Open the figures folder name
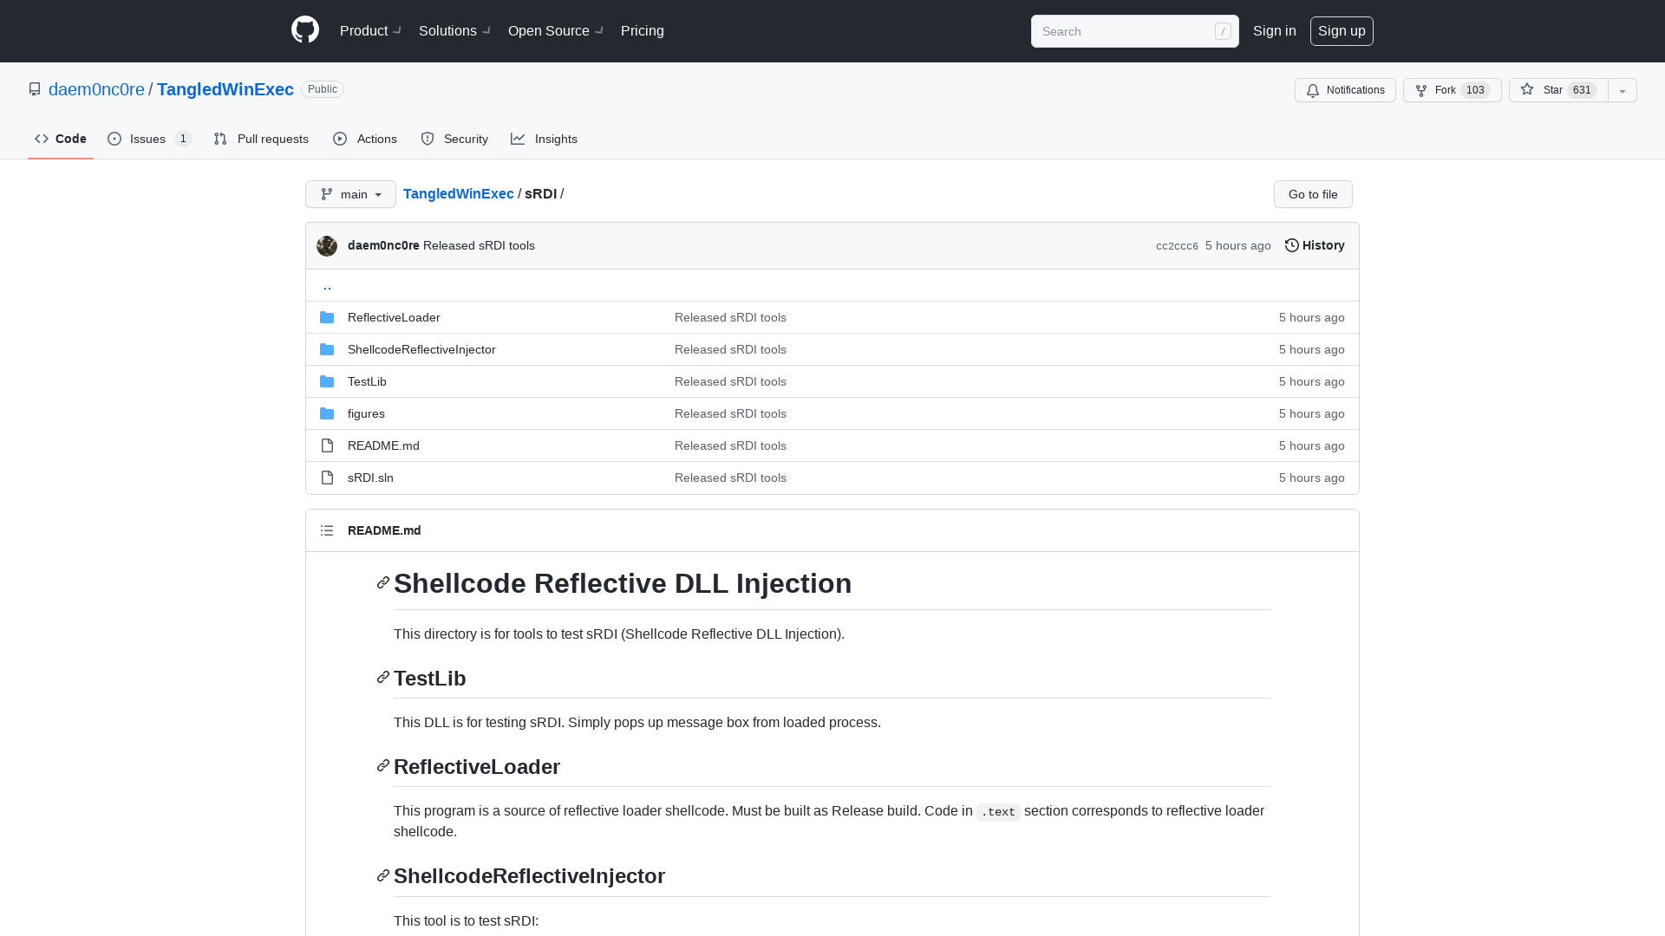 [366, 413]
